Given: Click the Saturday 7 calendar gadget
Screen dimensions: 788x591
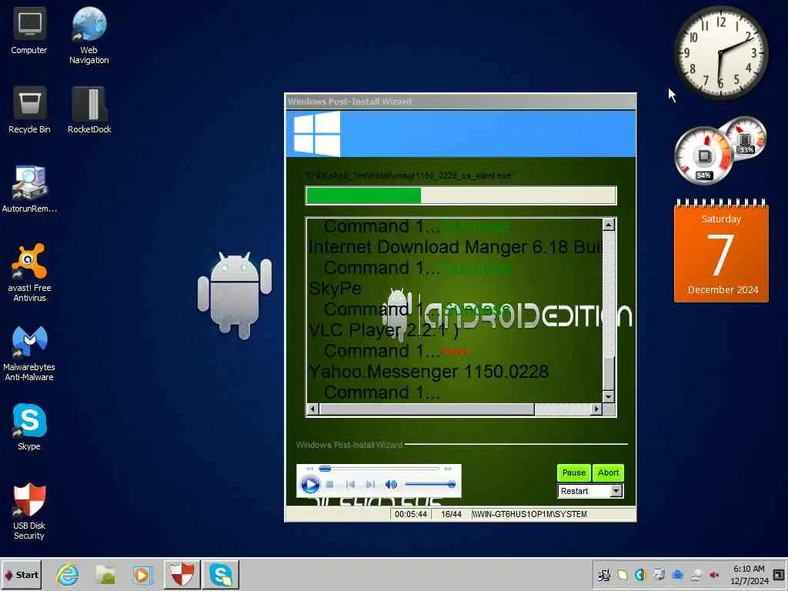Looking at the screenshot, I should (721, 251).
